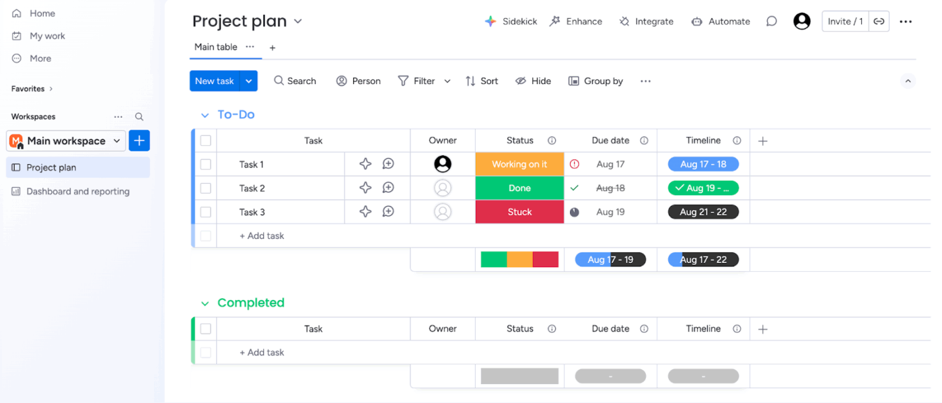This screenshot has height=403, width=942.
Task: Open the Project plan title dropdown
Action: pyautogui.click(x=298, y=22)
